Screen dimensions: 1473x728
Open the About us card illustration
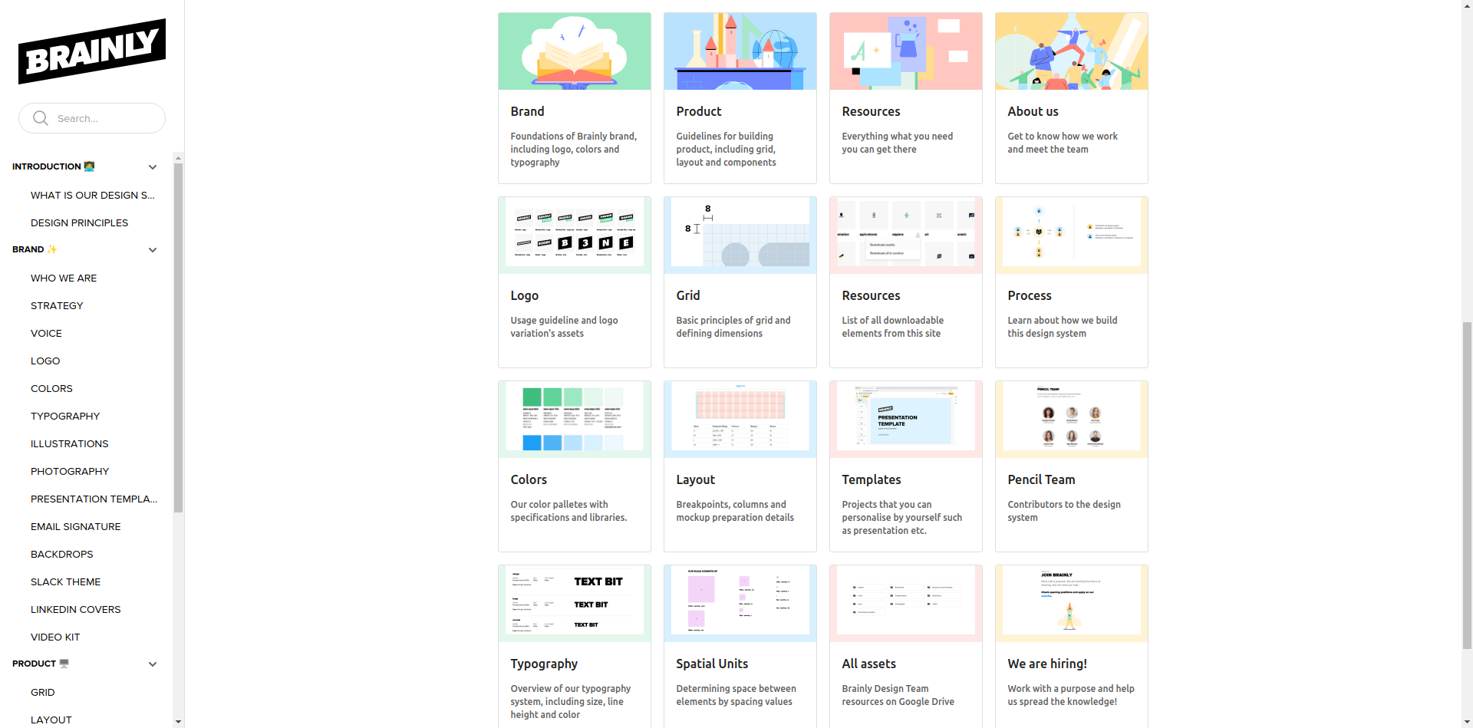click(1071, 51)
